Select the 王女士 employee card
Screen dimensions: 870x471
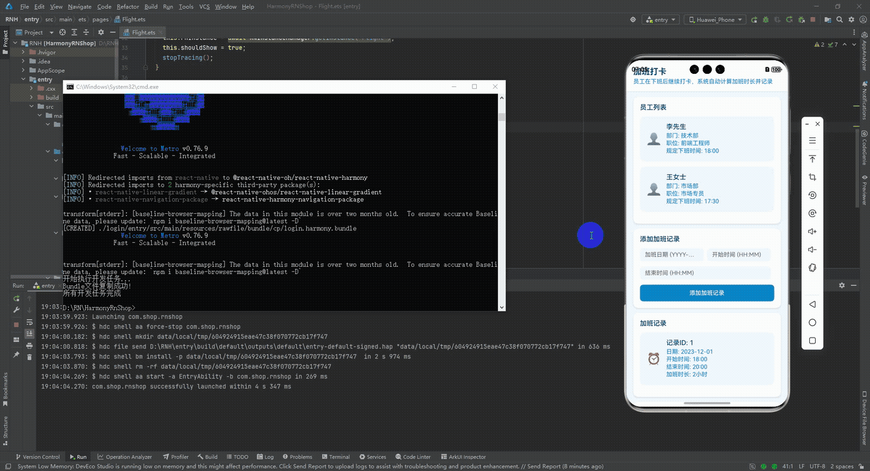point(706,189)
